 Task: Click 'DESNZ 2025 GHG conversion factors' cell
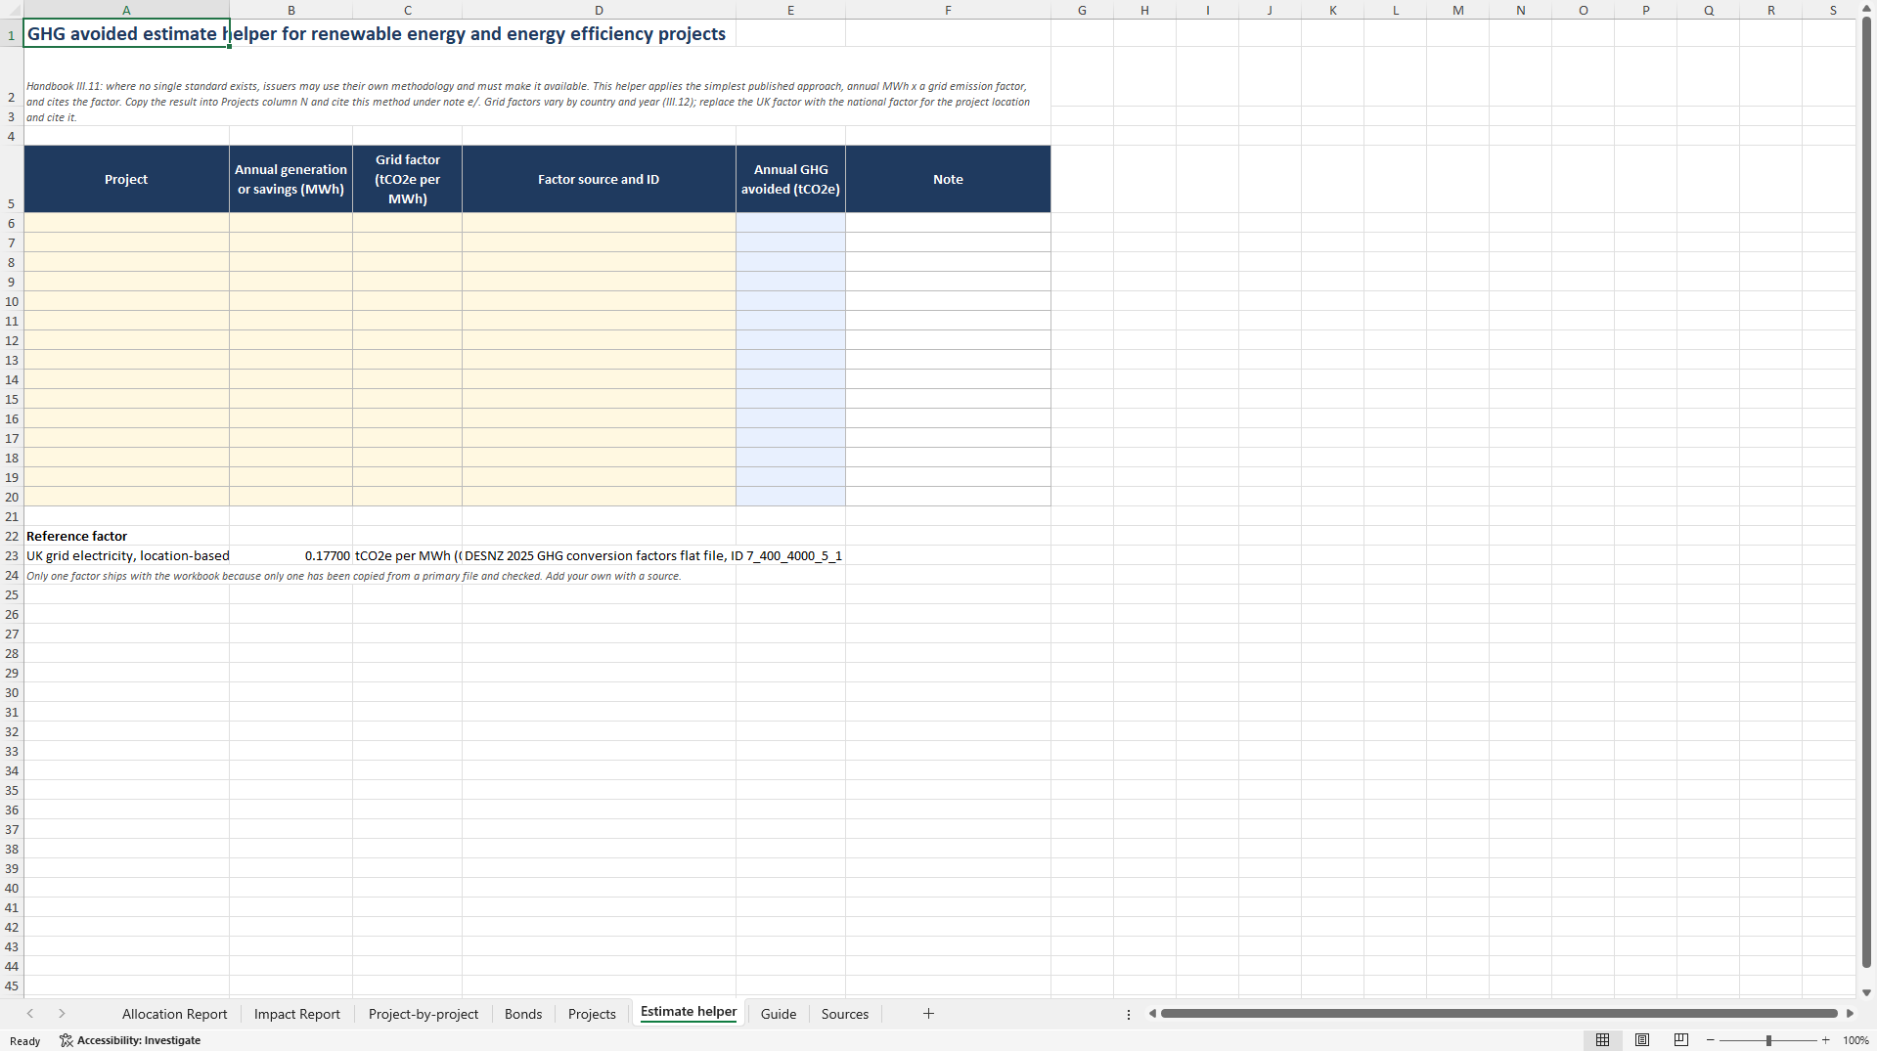(x=599, y=555)
